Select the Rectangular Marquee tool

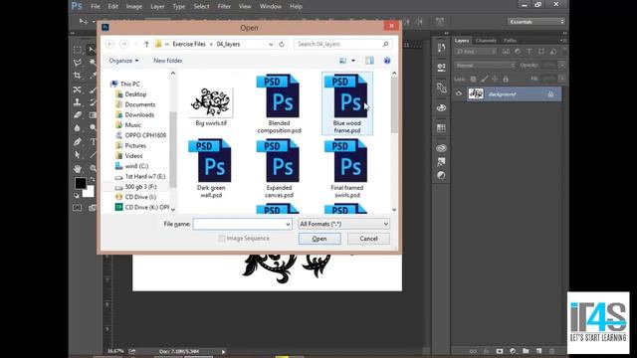click(78, 50)
